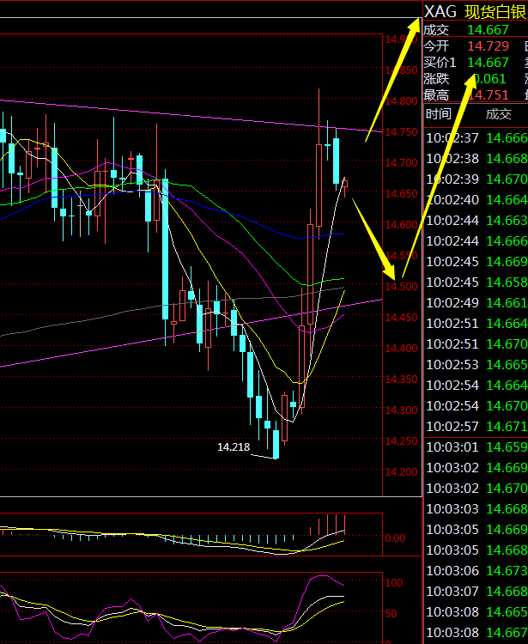528x644 pixels.
Task: Click the tick price 14.673
Action: tap(507, 570)
